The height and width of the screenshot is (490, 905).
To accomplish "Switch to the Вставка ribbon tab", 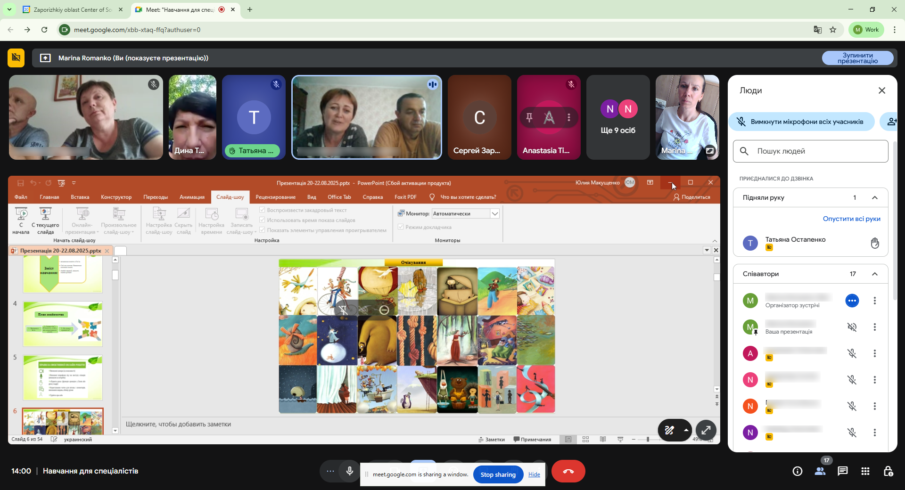I will point(80,197).
